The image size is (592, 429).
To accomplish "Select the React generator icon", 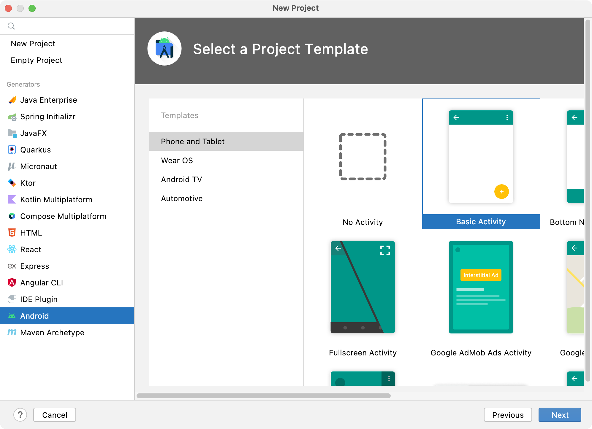I will [12, 250].
